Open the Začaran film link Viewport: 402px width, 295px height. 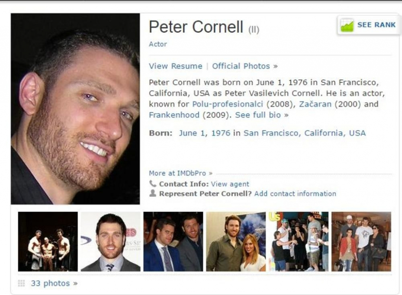315,104
